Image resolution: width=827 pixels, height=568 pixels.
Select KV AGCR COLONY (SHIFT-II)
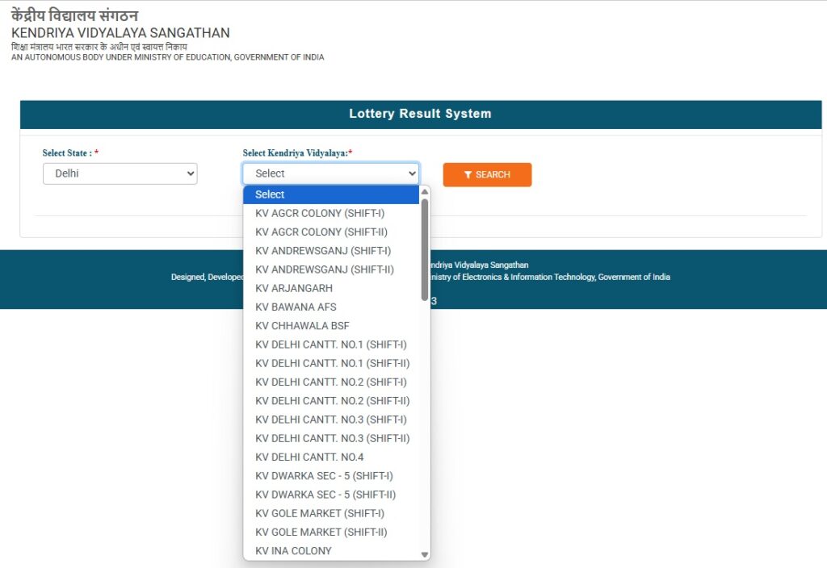point(330,232)
